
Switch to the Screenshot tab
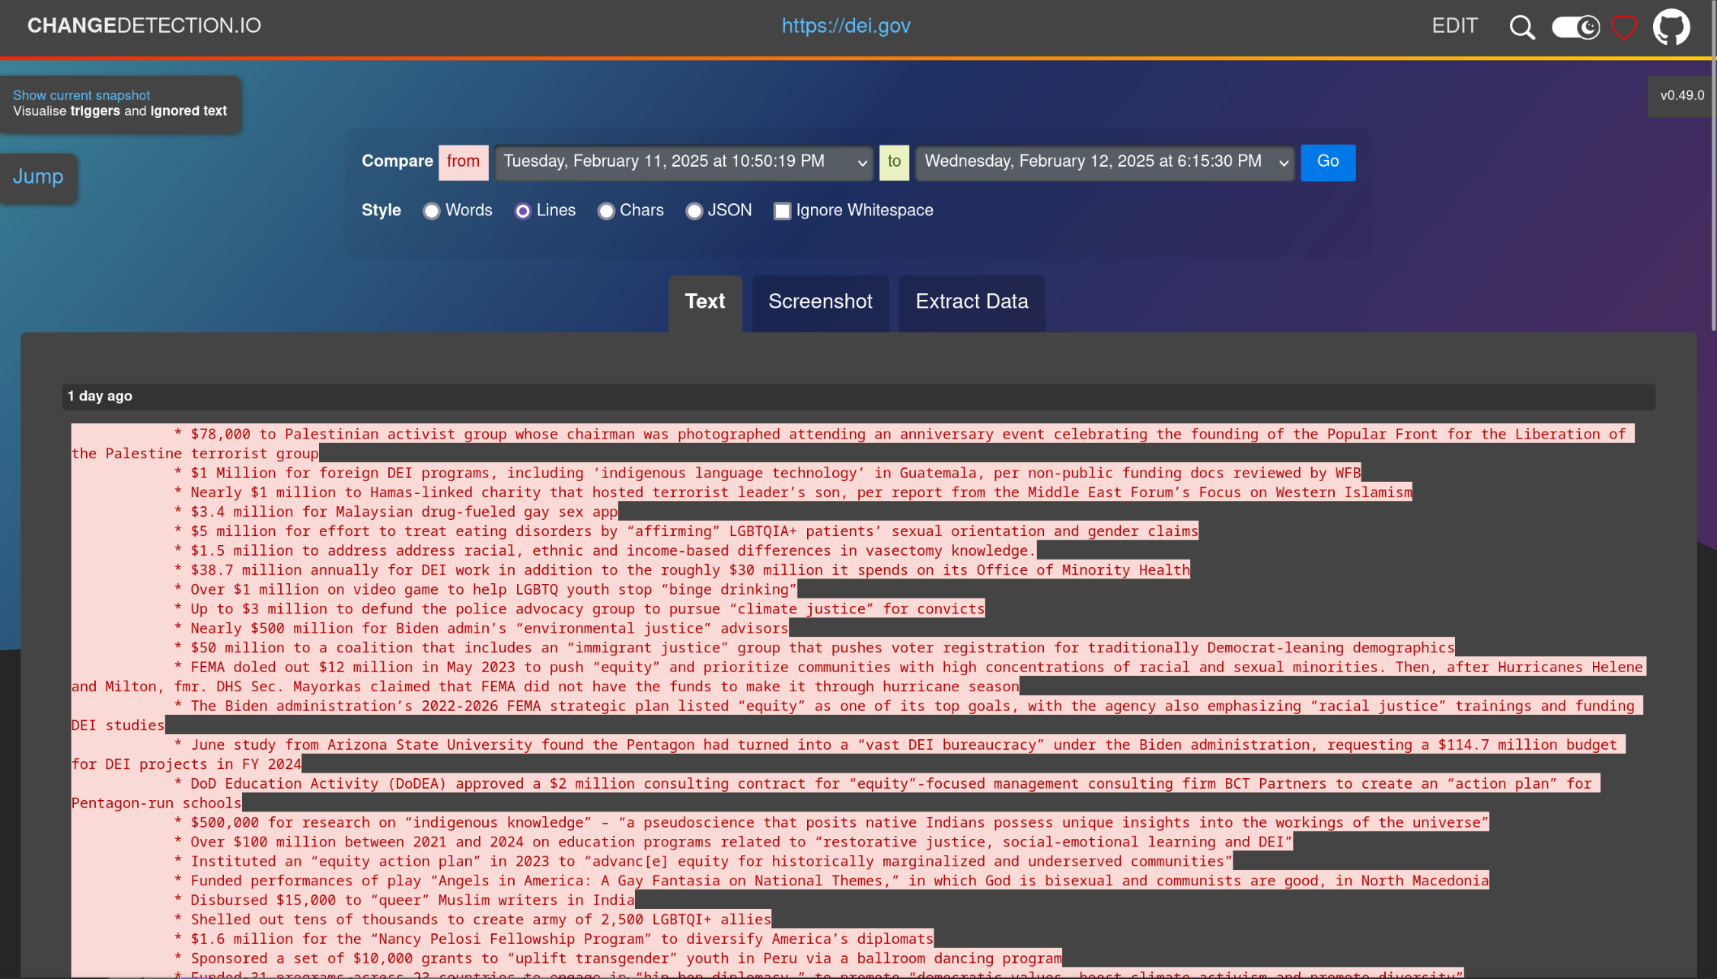pos(819,302)
